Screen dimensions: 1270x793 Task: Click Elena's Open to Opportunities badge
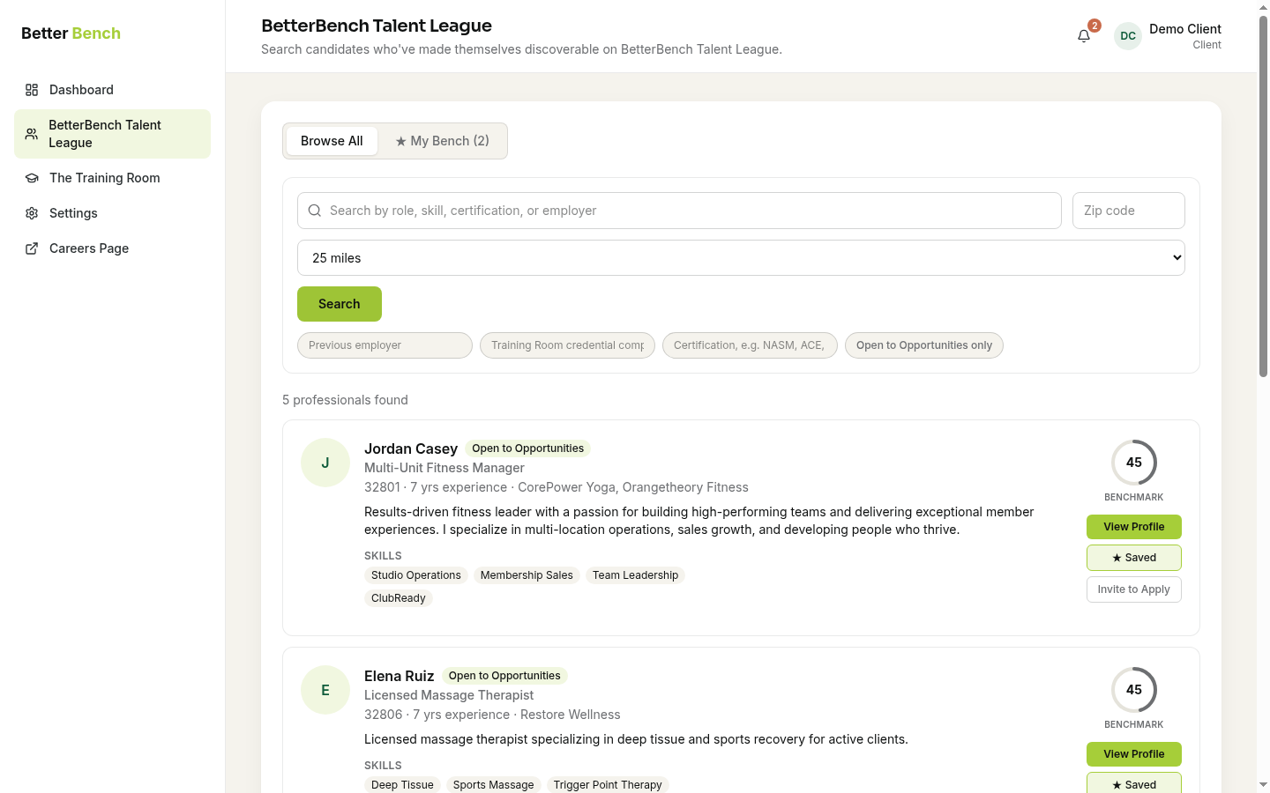coord(504,676)
